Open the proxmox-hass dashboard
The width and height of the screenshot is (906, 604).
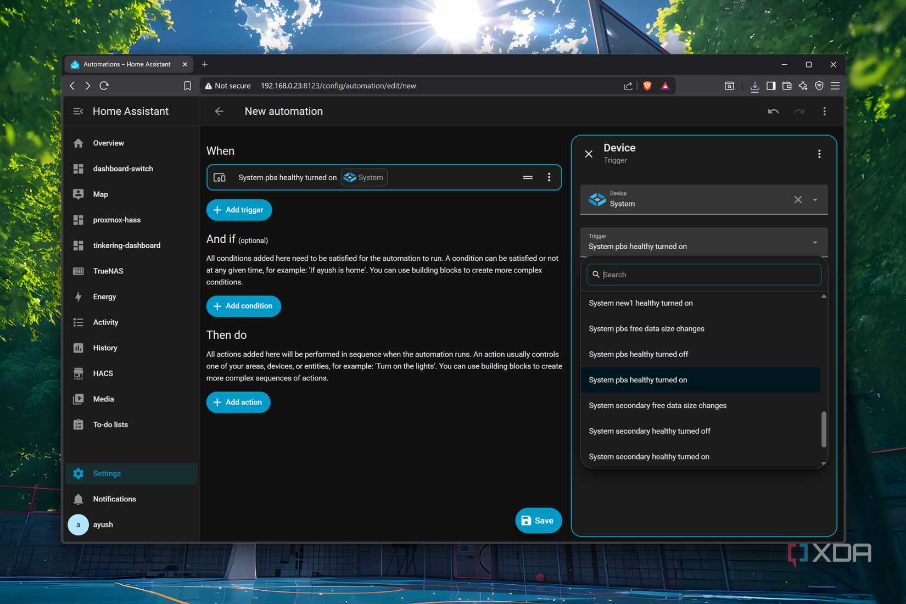click(x=131, y=220)
